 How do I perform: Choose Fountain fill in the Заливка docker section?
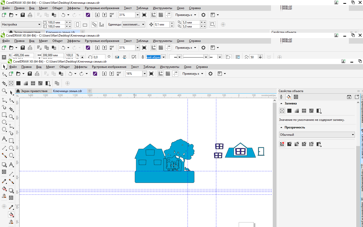[x=297, y=111]
